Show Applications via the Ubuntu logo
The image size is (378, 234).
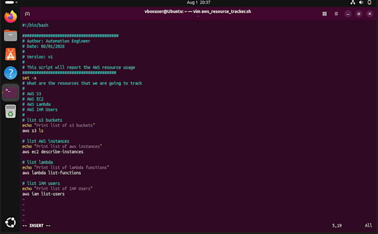tap(11, 222)
